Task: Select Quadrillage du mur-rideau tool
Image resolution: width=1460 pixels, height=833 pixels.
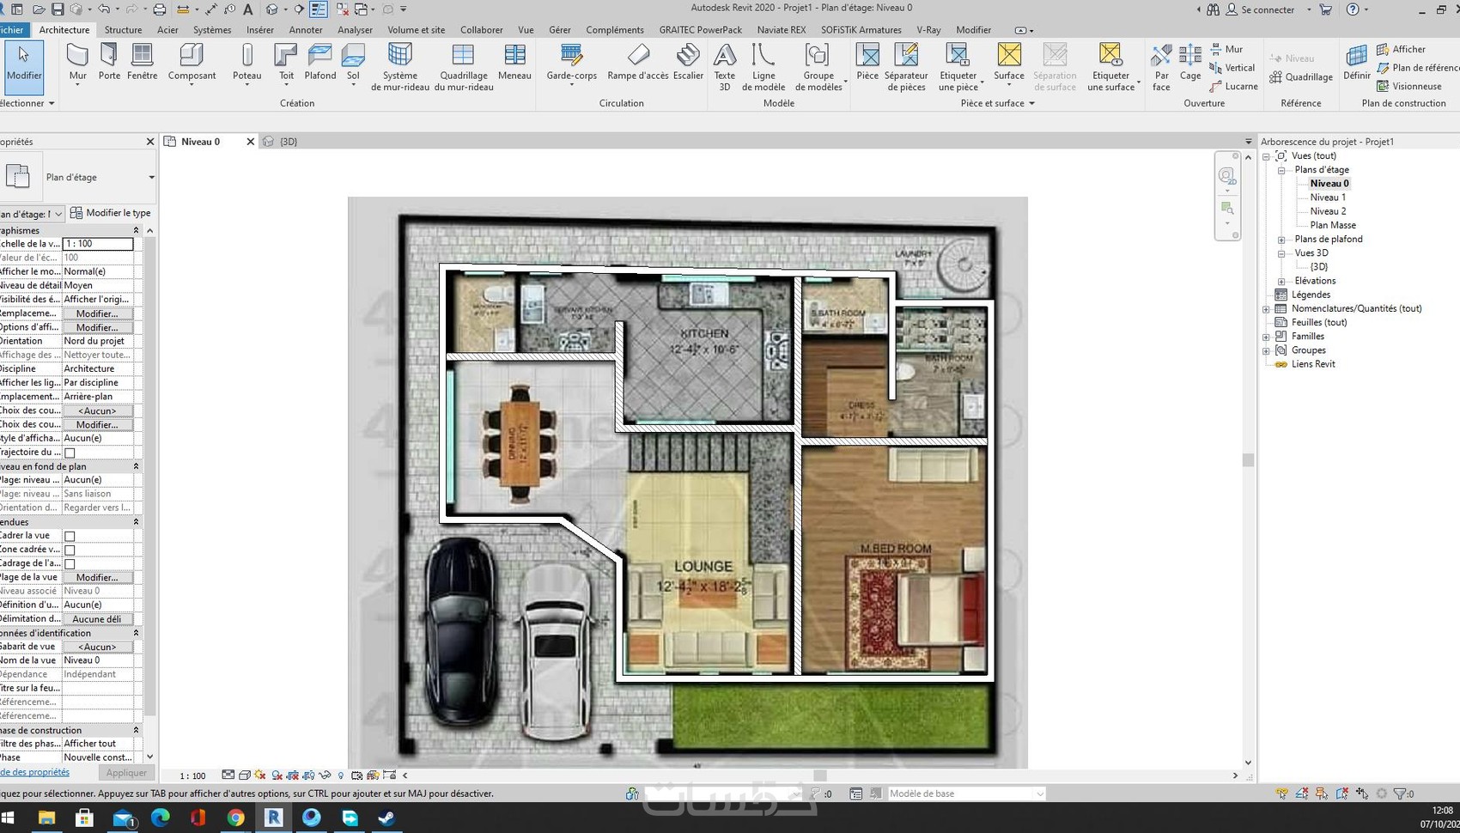Action: coord(464,67)
